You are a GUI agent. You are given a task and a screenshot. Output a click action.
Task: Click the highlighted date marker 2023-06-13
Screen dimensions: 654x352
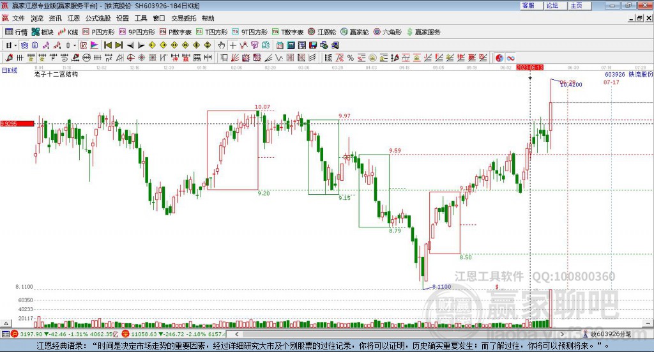point(529,67)
